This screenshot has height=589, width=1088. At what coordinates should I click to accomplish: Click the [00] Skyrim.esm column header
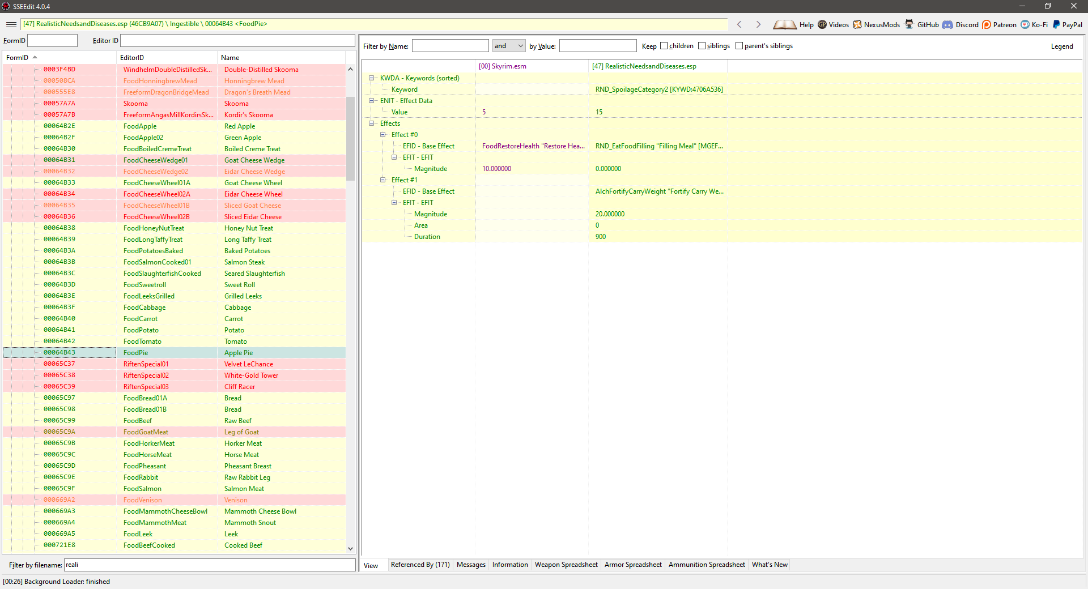532,66
